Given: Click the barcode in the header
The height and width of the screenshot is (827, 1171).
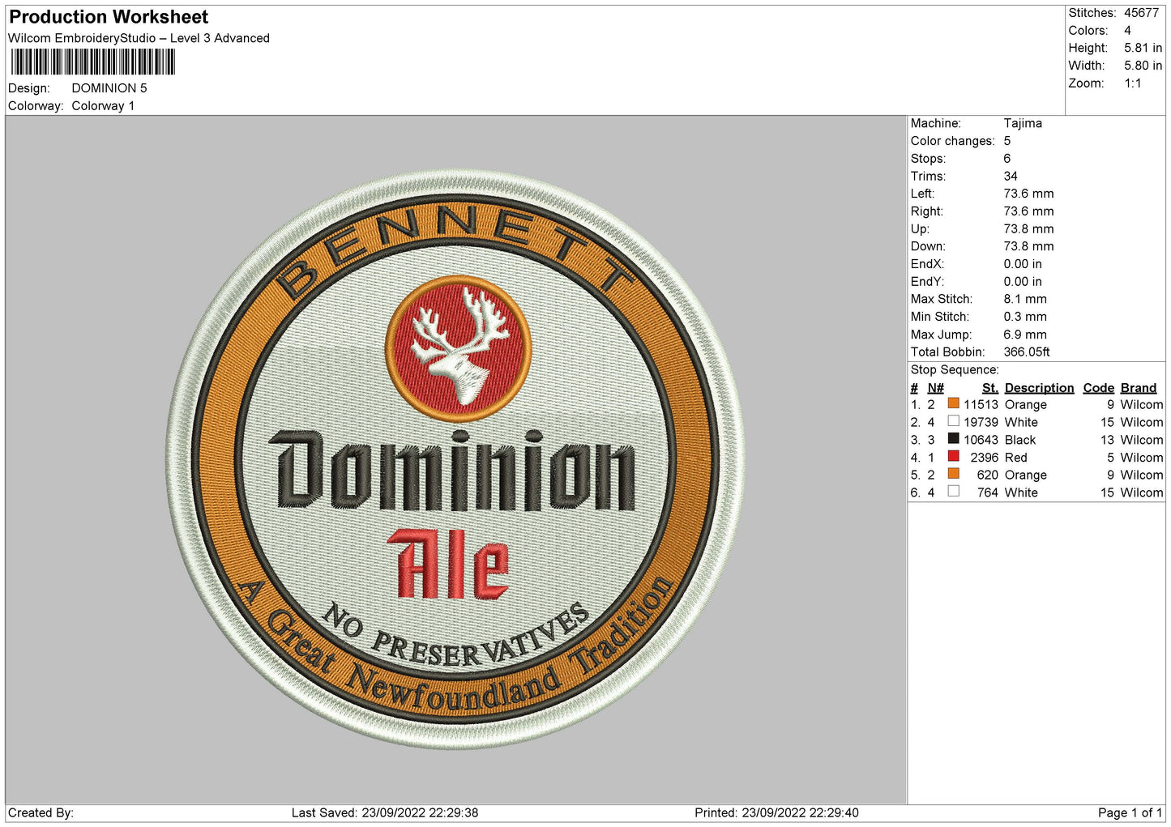Looking at the screenshot, I should click(x=92, y=62).
